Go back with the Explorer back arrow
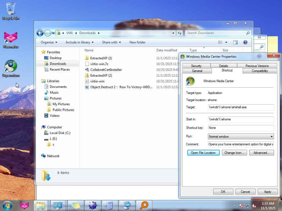This screenshot has height=211, width=282. tap(40, 33)
